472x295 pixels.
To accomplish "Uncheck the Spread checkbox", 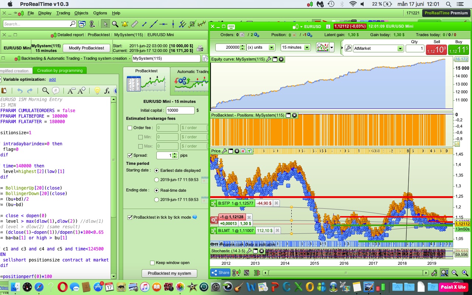I will 130,156.
